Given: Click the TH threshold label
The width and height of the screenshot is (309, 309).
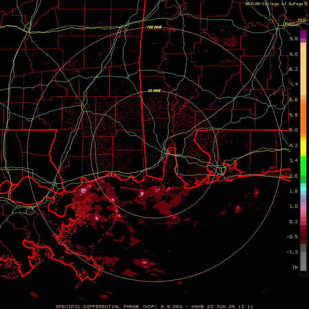Looking at the screenshot, I should click(295, 267).
